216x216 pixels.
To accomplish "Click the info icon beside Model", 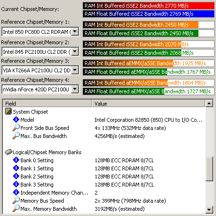I will pos(16,119).
